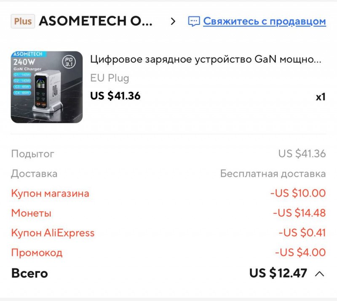Viewport: 337px width, 301px height.
Task: Open the 240W GaN charger thumbnail
Action: tap(47, 87)
